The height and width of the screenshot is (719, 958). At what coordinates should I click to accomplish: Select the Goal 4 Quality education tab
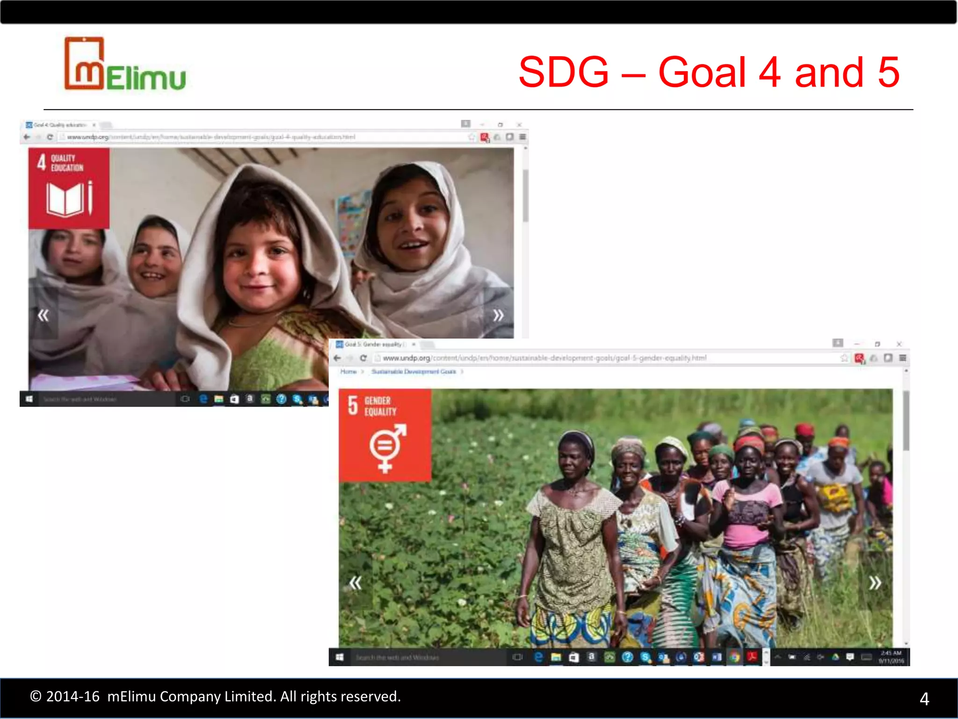click(x=59, y=125)
